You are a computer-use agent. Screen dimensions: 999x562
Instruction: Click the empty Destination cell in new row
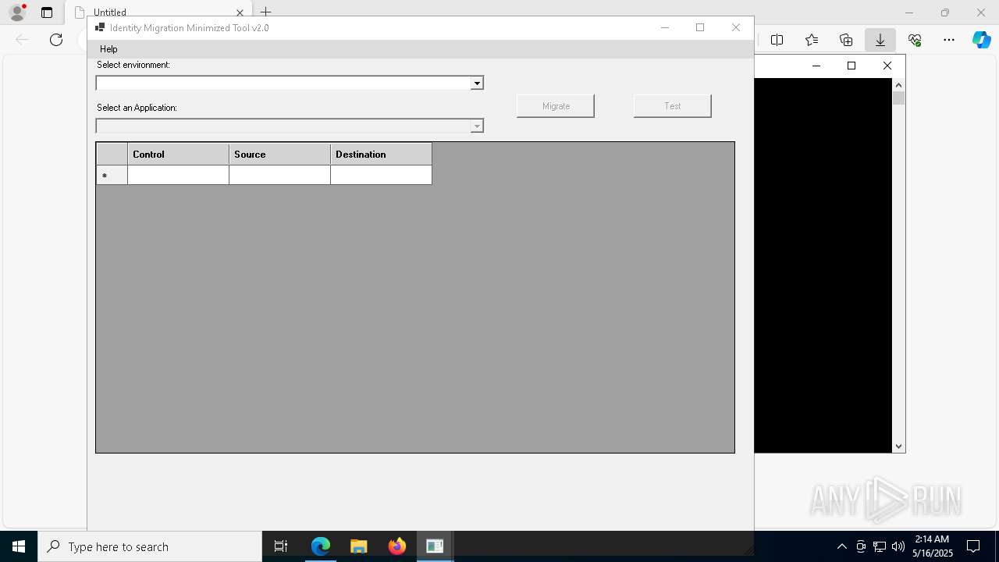tap(382, 176)
